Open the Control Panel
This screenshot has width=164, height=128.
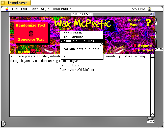[134, 23]
